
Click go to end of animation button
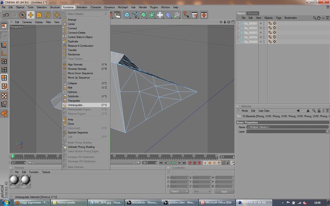tap(184, 163)
